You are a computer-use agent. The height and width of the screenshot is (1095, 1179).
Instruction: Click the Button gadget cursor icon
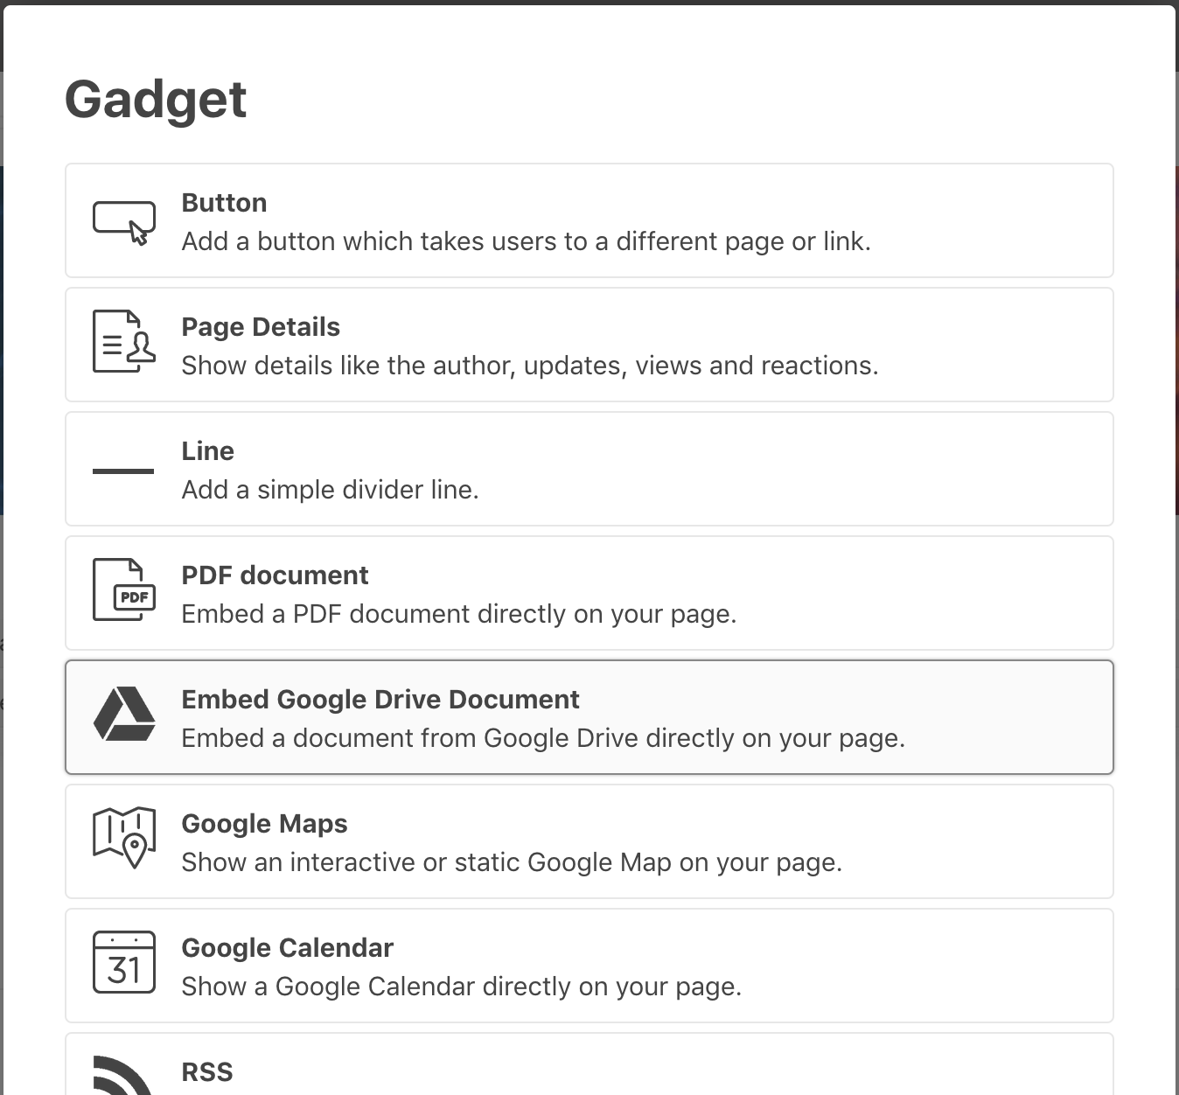coord(124,221)
